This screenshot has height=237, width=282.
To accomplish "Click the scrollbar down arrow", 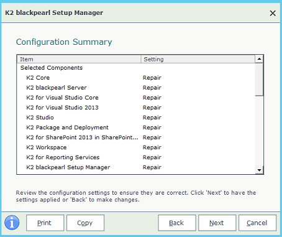I will tap(259, 170).
